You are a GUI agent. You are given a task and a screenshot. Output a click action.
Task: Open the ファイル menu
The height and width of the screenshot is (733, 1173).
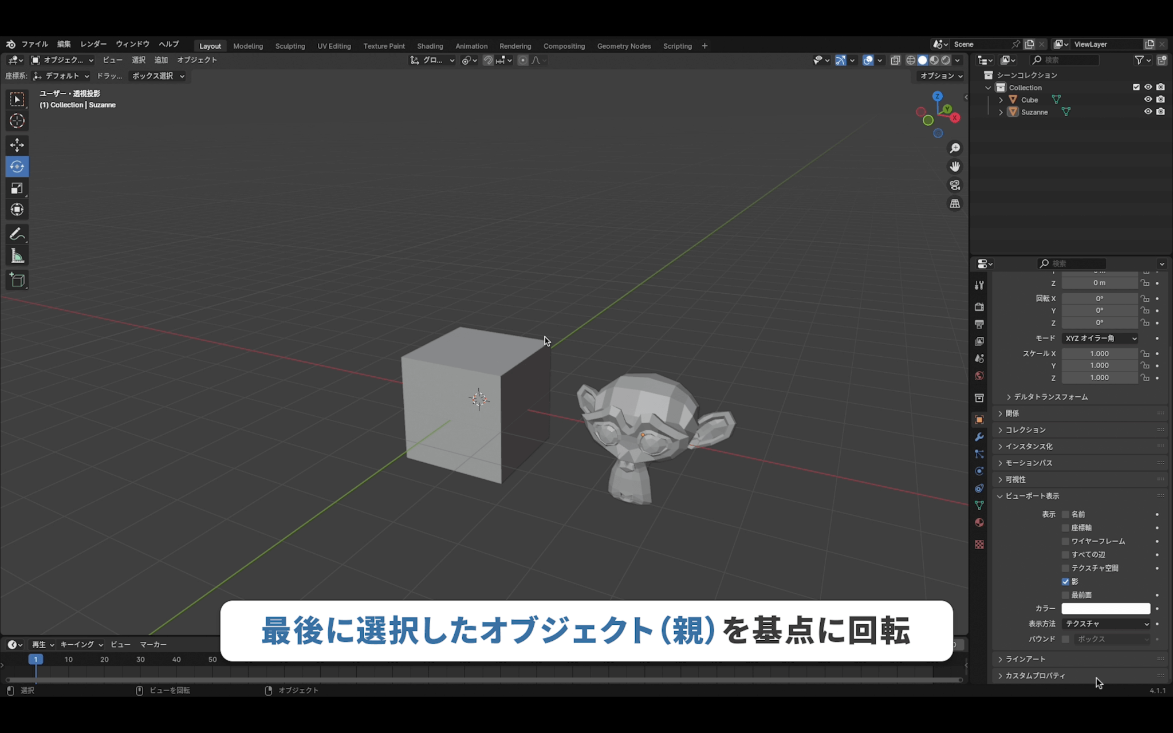click(34, 44)
